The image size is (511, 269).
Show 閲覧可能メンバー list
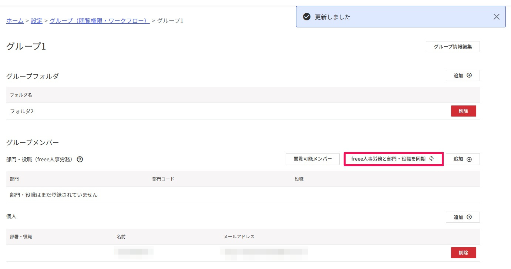pyautogui.click(x=313, y=159)
